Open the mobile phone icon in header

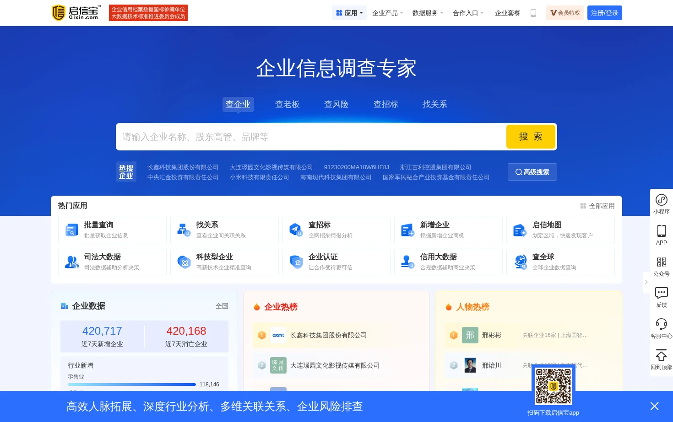point(533,13)
